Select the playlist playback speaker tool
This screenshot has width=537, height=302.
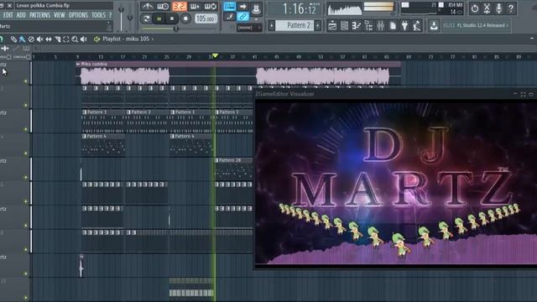[84, 39]
